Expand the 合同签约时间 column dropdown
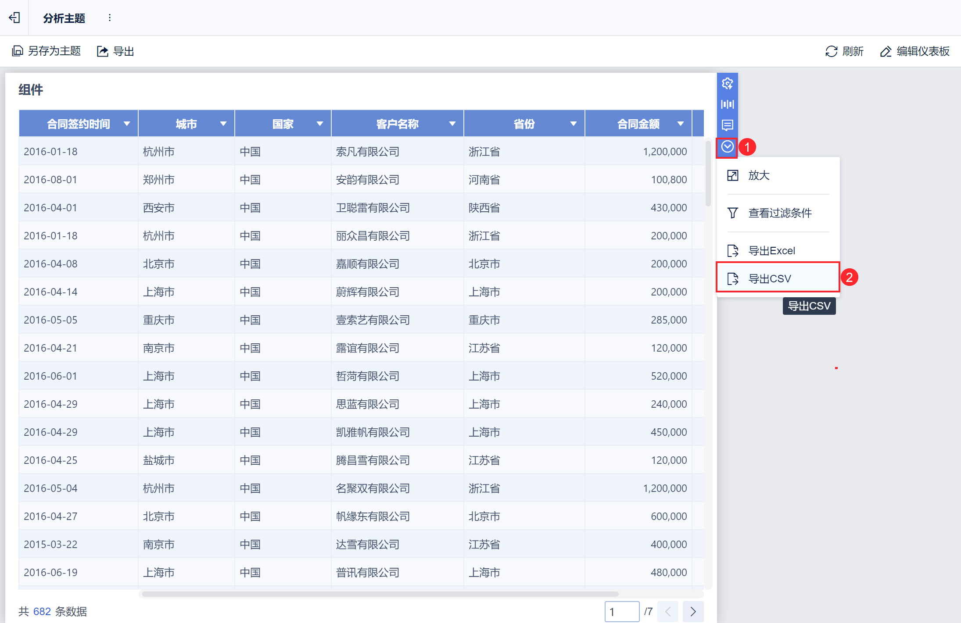Screen dimensions: 961x623 127,124
